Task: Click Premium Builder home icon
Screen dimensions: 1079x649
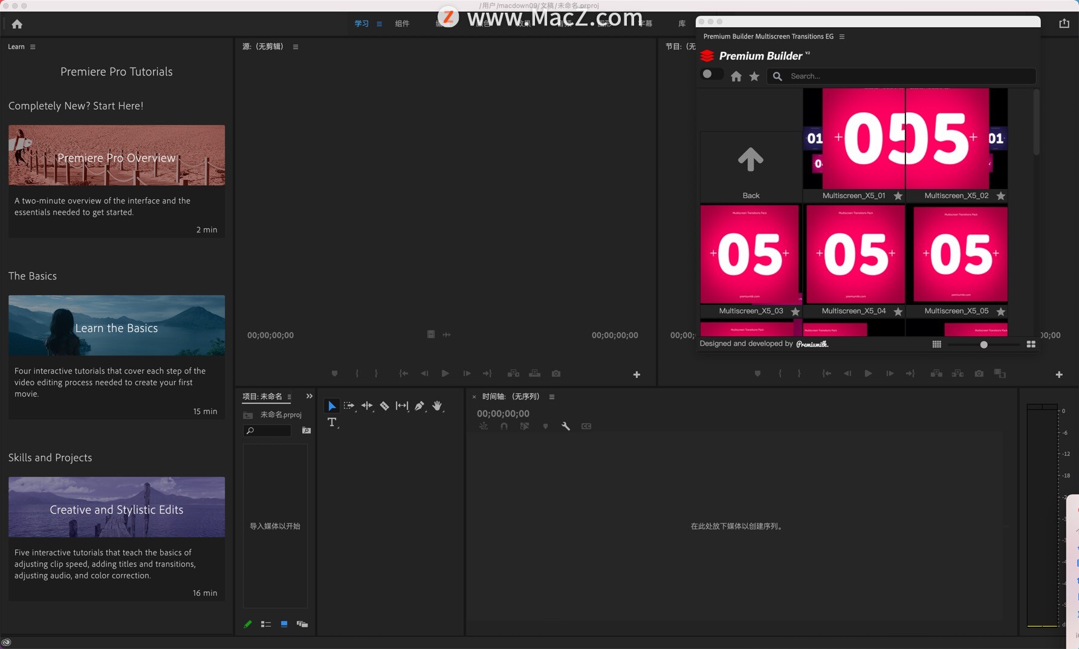Action: coord(736,76)
